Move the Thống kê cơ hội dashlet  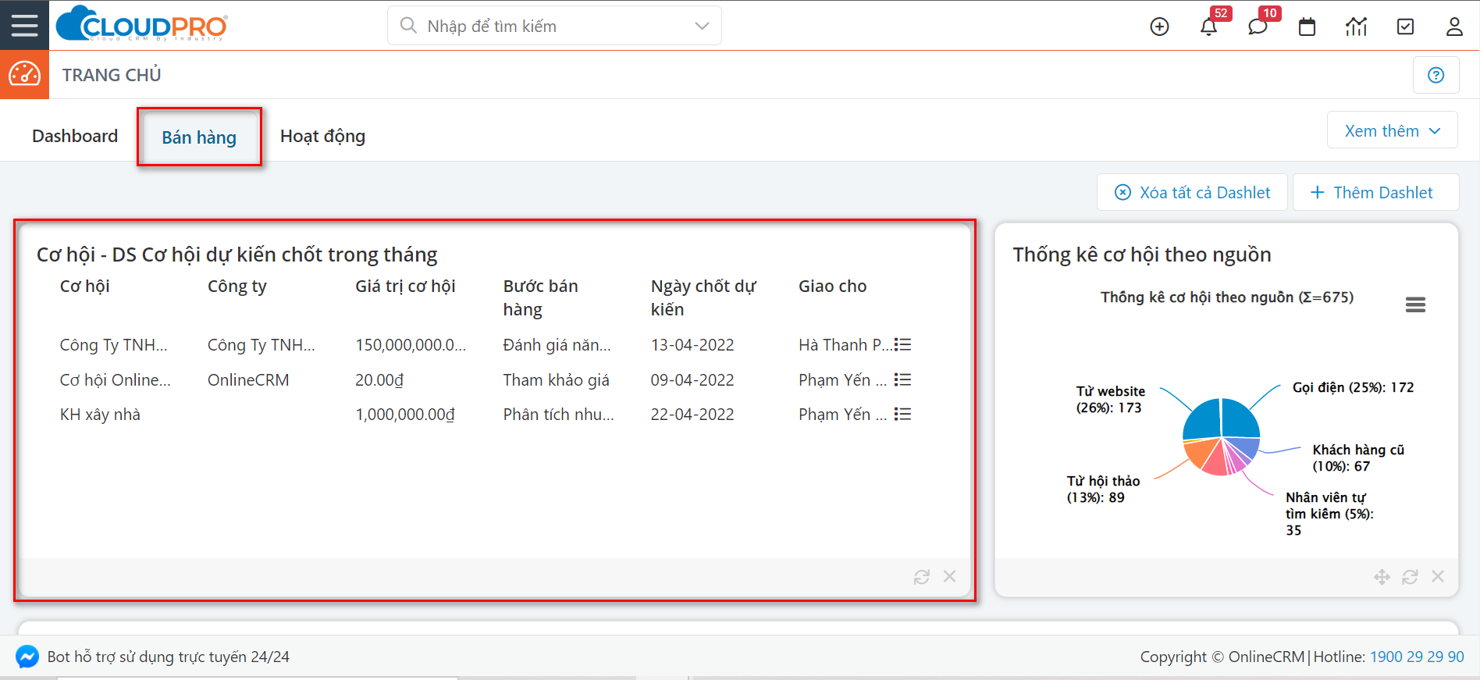(x=1382, y=576)
